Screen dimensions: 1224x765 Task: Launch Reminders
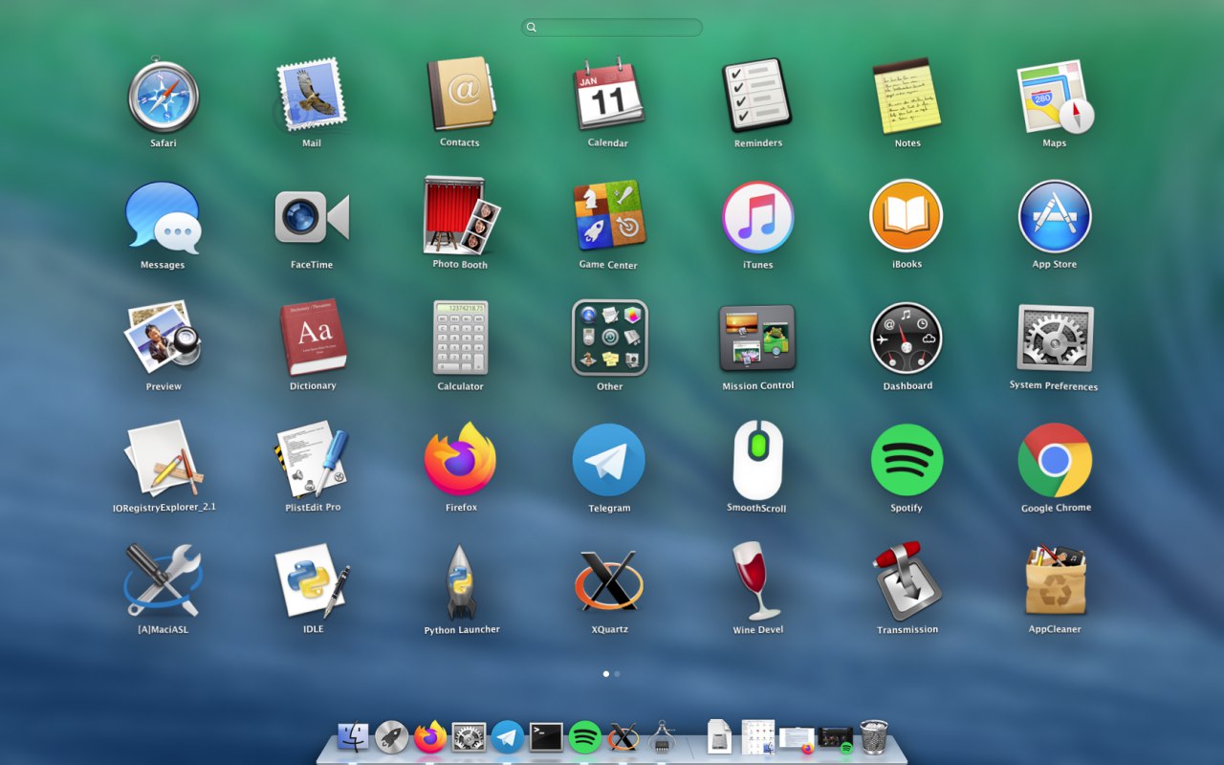[x=757, y=96]
